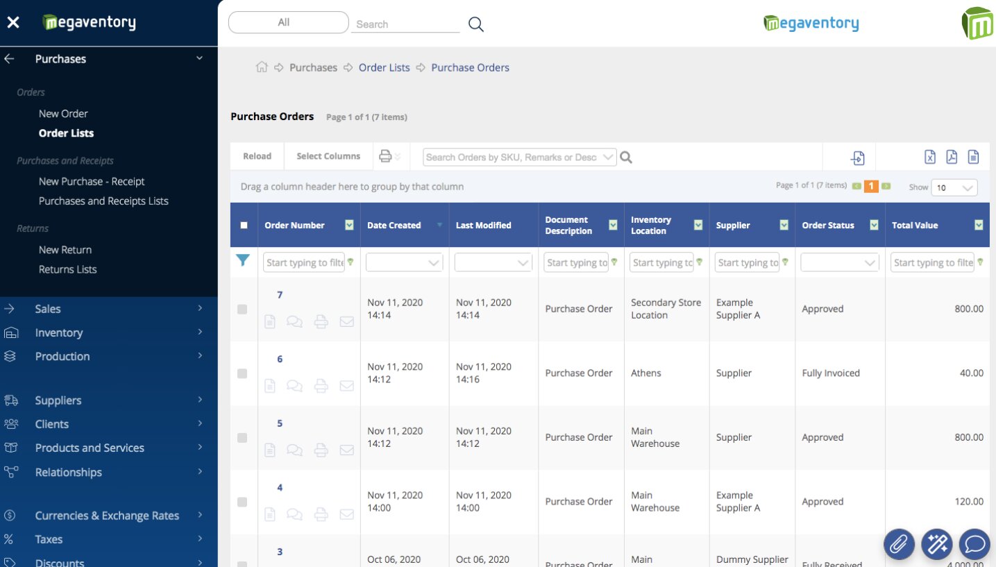This screenshot has width=996, height=567.
Task: Click the Supplier filter text field
Action: [x=747, y=262]
